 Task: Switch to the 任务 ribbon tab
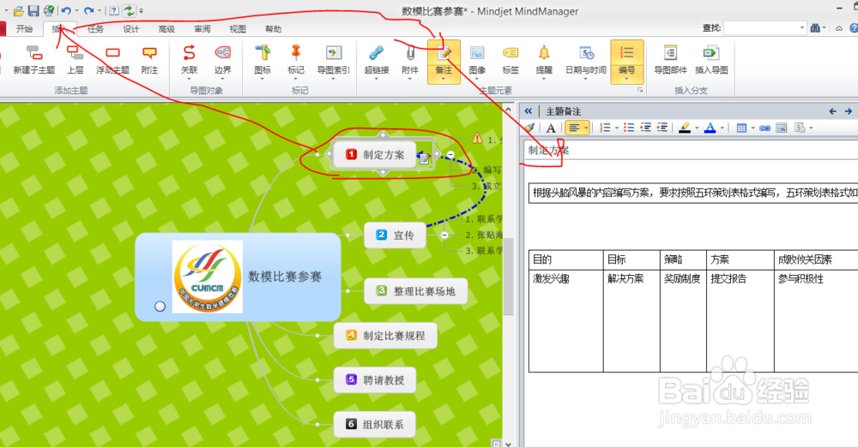95,29
